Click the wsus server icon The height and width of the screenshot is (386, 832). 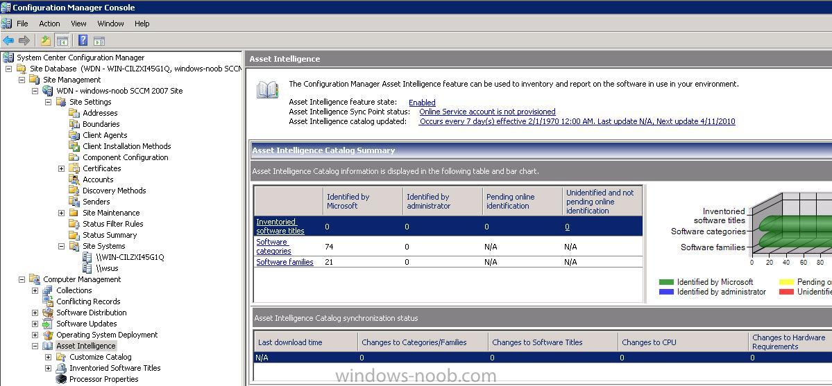[x=87, y=268]
